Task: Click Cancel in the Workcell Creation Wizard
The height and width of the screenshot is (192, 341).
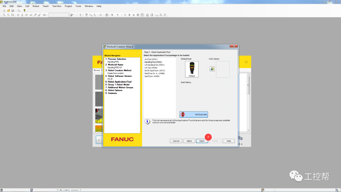Action: pos(176,141)
